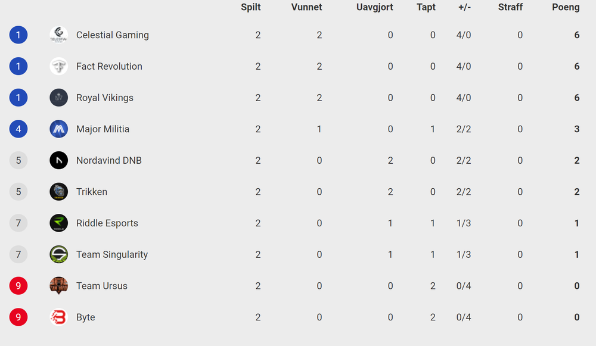This screenshot has height=346, width=596.
Task: Select the Team Singularity logo icon
Action: click(58, 254)
